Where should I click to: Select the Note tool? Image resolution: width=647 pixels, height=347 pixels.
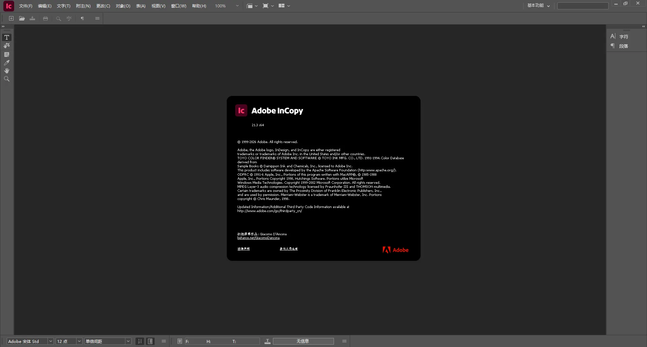pyautogui.click(x=7, y=55)
